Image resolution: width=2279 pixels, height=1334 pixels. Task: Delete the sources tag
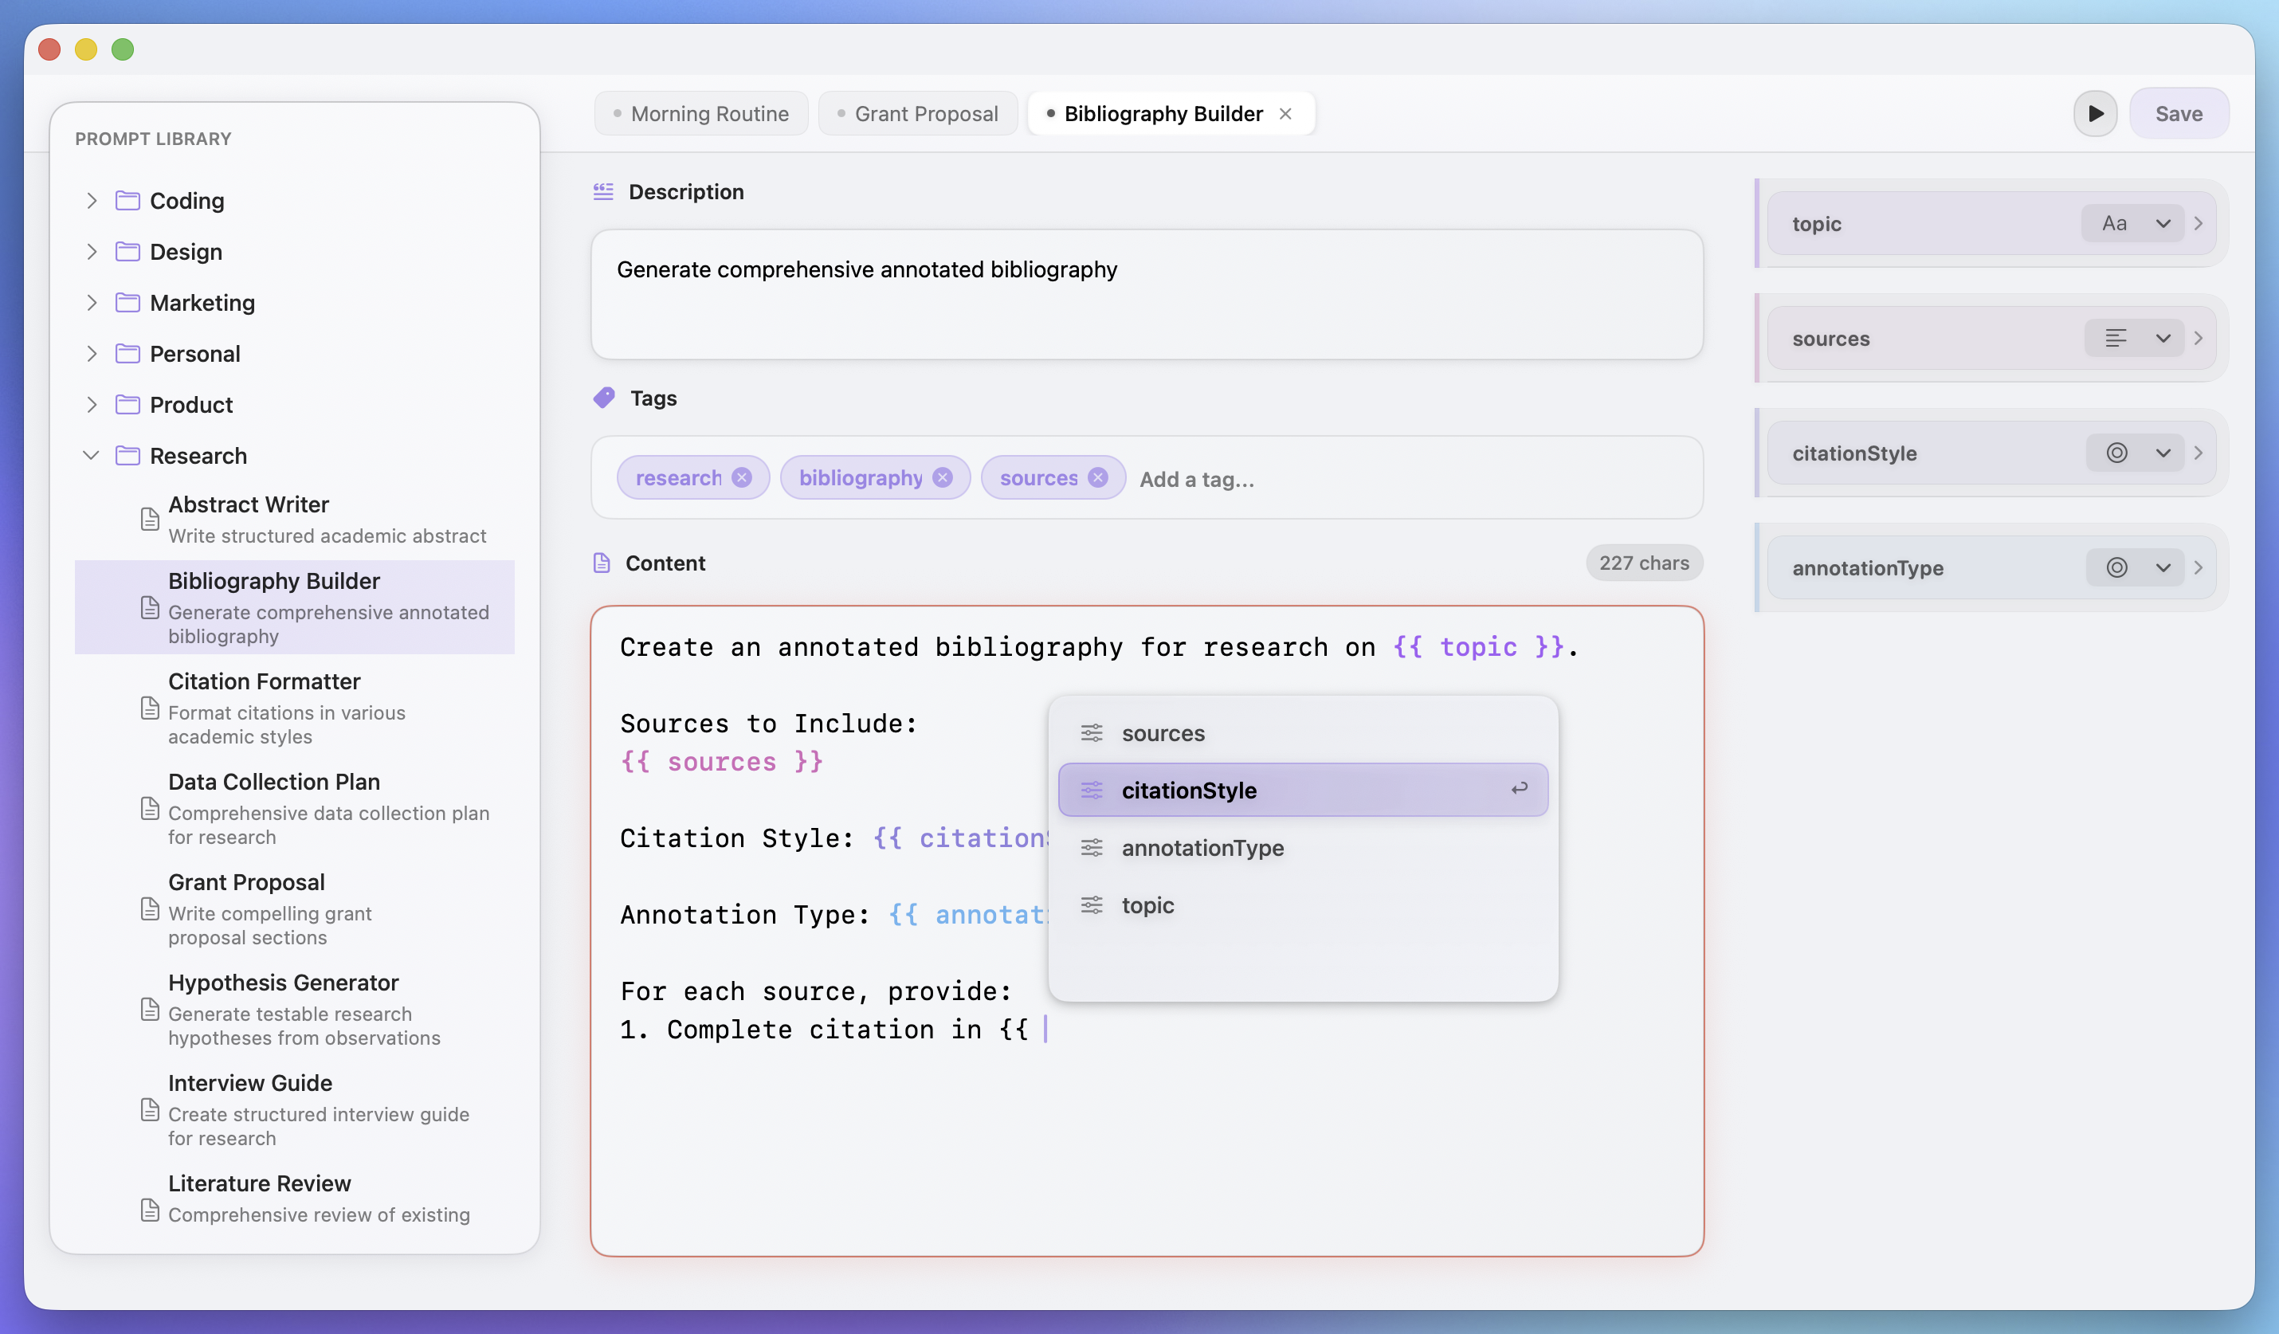pyautogui.click(x=1098, y=477)
